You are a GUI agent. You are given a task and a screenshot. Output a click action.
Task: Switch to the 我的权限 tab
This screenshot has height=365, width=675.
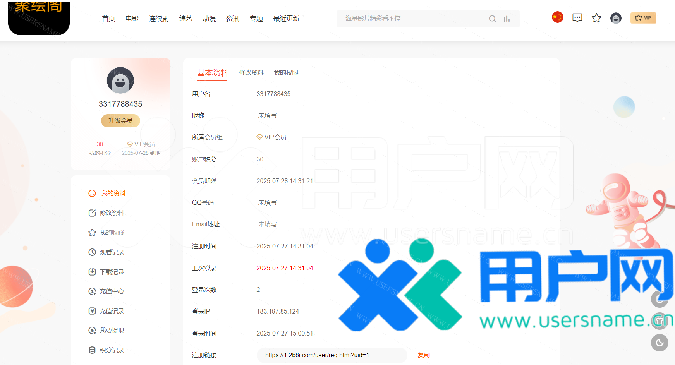click(x=286, y=73)
